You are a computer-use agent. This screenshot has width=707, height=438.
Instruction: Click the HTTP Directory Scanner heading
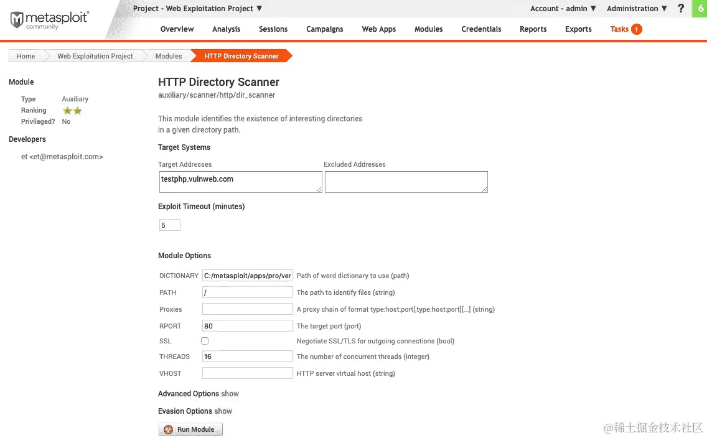tap(218, 82)
